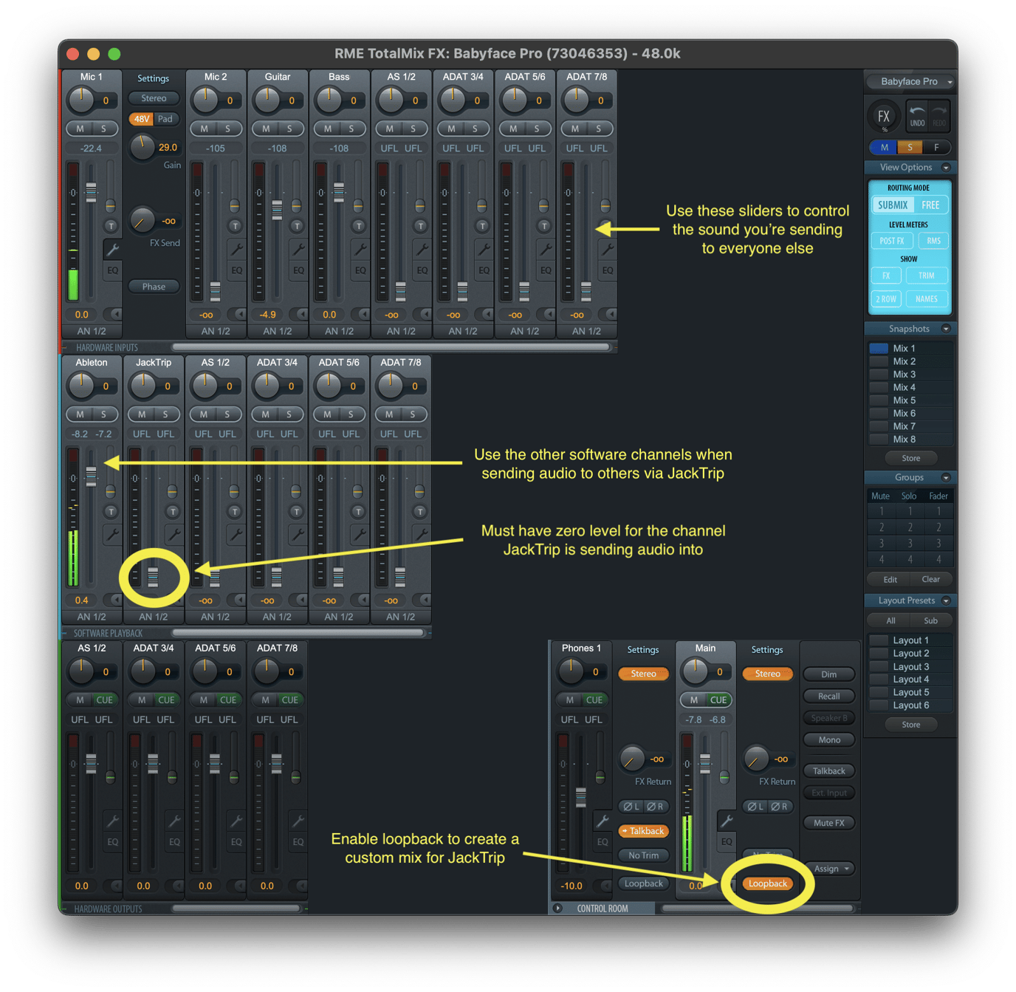
Task: Expand the Assign dropdown in Control Room
Action: [829, 869]
